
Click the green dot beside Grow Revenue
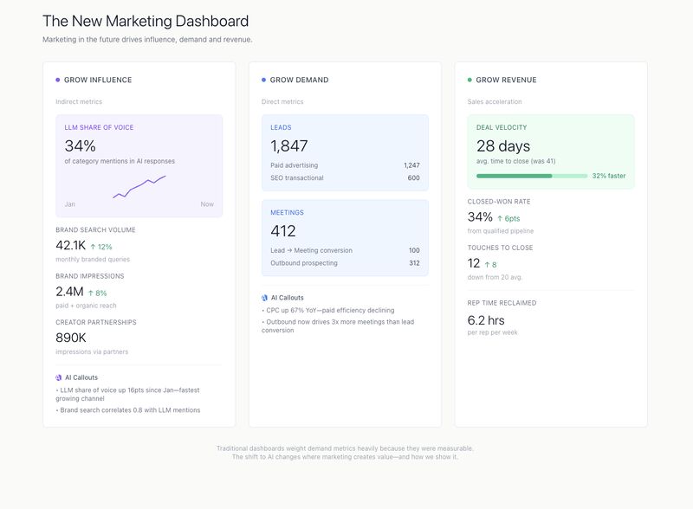point(470,80)
